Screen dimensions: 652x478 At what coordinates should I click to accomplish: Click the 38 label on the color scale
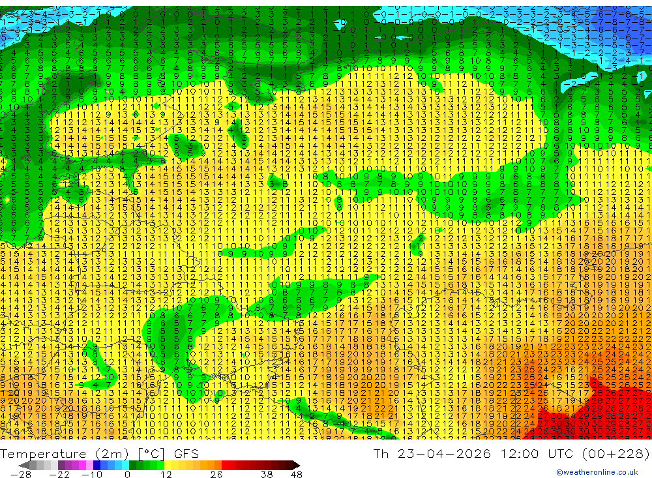click(266, 474)
